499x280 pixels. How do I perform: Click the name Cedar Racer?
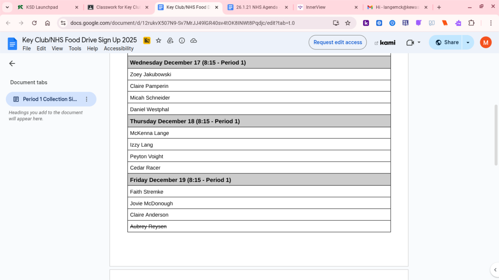click(x=145, y=168)
